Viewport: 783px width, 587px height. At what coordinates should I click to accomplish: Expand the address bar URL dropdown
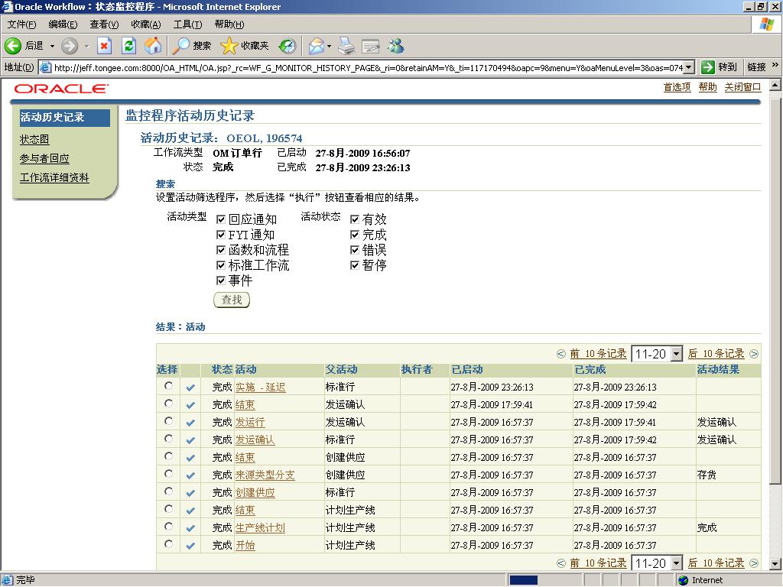click(x=689, y=67)
